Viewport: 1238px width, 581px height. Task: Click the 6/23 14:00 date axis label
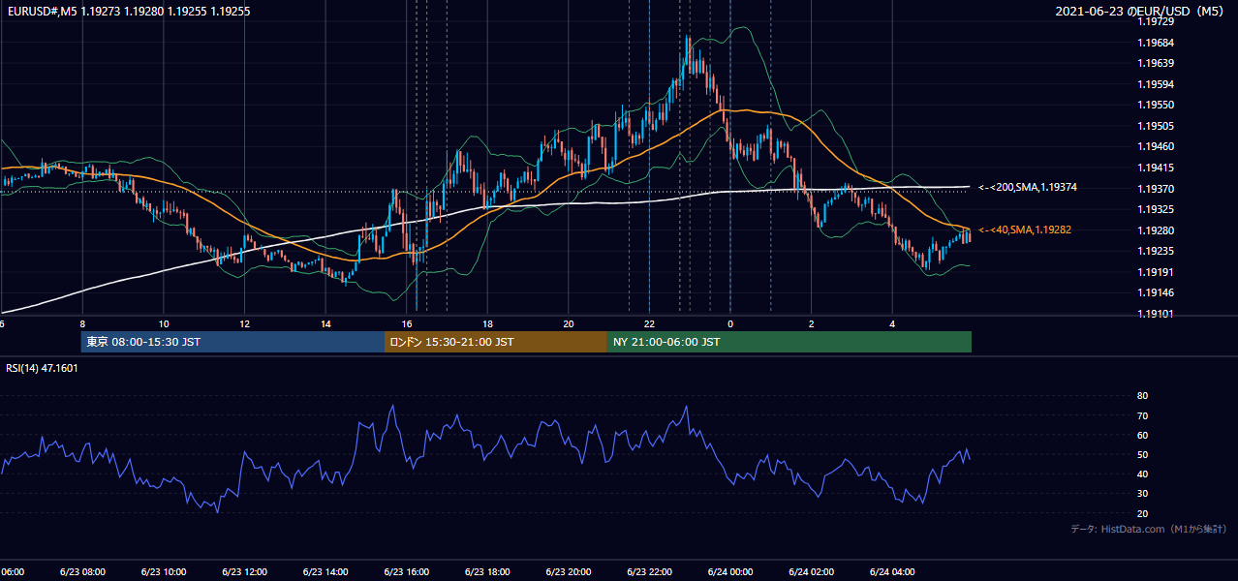[x=325, y=571]
